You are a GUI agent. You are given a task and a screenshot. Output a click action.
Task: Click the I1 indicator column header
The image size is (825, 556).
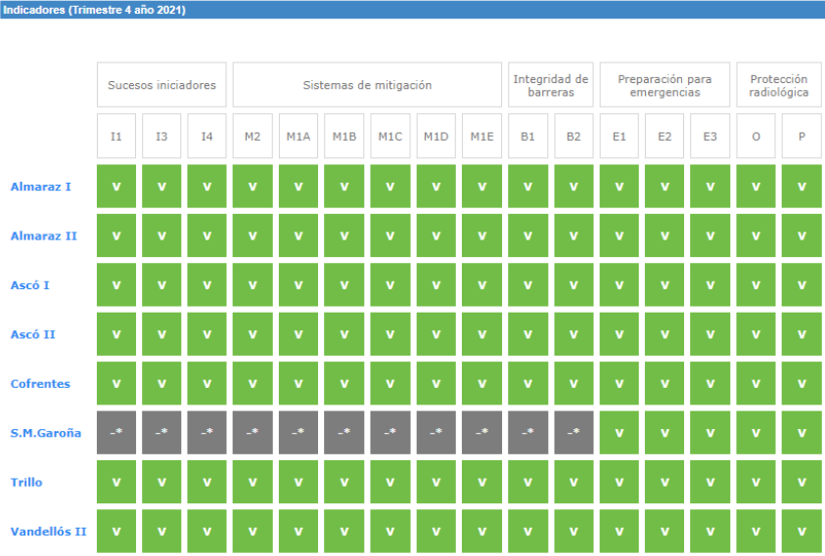pos(116,137)
